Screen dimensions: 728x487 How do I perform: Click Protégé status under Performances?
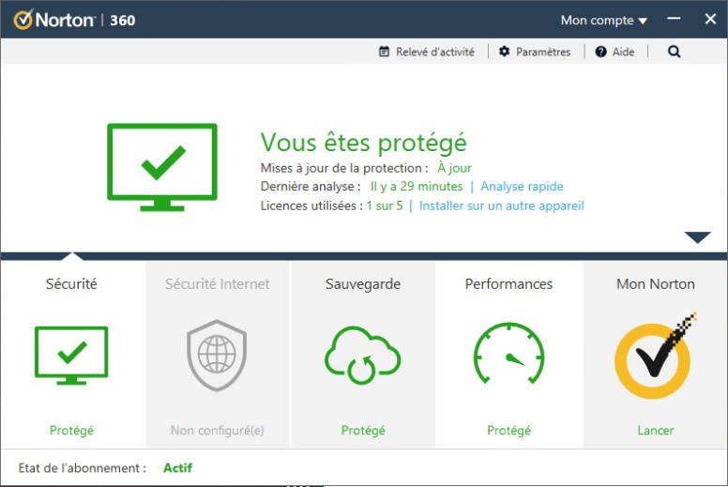(508, 431)
